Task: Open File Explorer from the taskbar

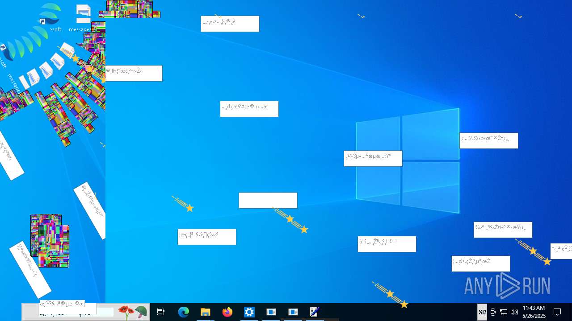Action: point(206,312)
